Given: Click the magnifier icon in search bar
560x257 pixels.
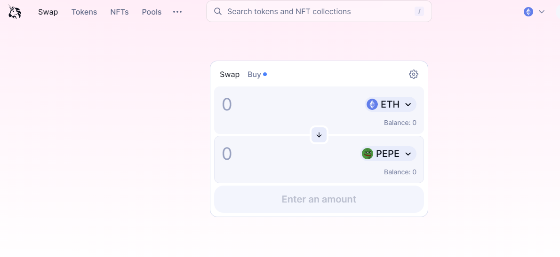Looking at the screenshot, I should pyautogui.click(x=218, y=11).
